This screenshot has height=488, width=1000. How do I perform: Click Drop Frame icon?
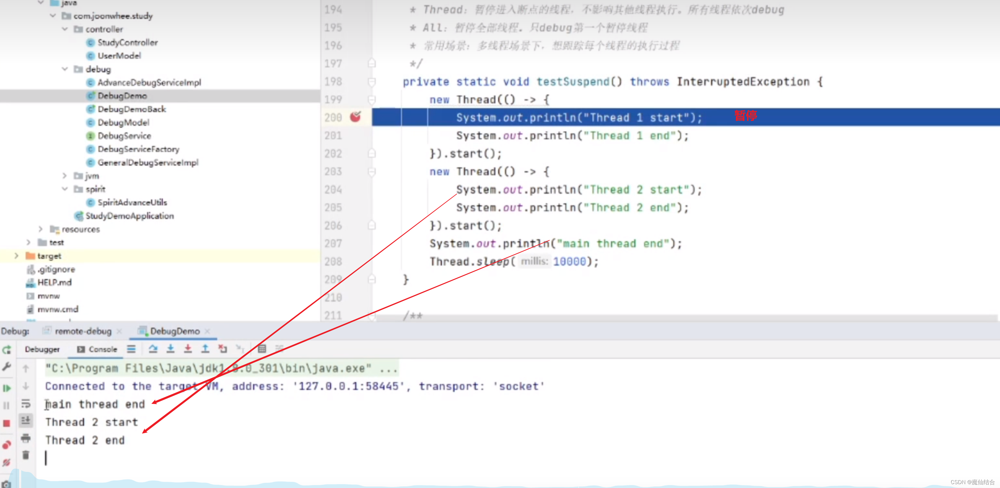coord(222,349)
